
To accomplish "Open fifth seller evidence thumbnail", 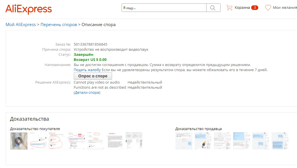I will point(261,141).
